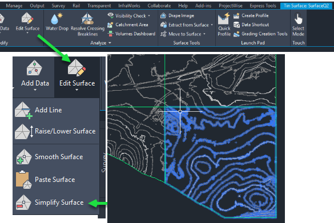Screen dimensions: 334x223
Task: Click the Smooth Surface icon
Action: coord(24,157)
